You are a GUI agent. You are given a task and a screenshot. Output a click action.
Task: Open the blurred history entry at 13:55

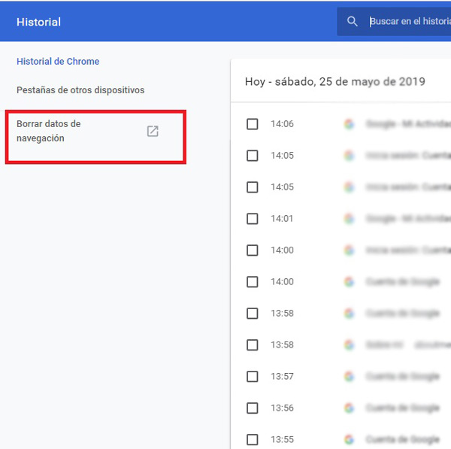click(x=402, y=439)
